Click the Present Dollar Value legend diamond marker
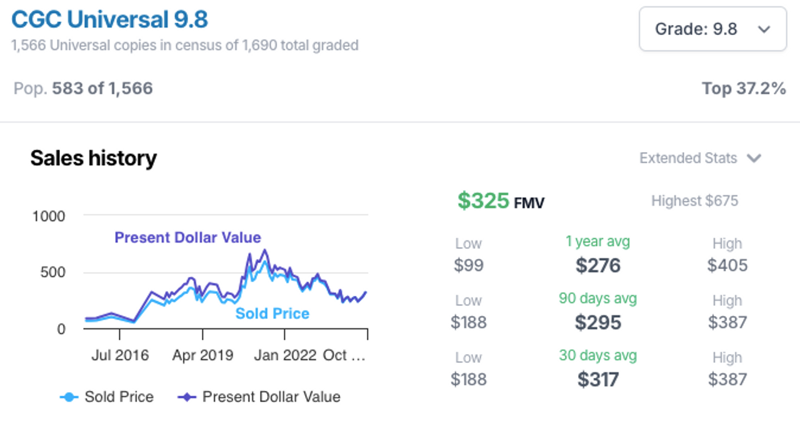This screenshot has width=800, height=431. pos(187,397)
